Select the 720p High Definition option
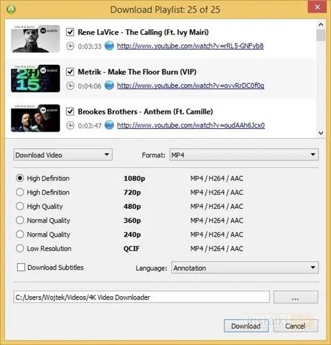 pos(20,192)
